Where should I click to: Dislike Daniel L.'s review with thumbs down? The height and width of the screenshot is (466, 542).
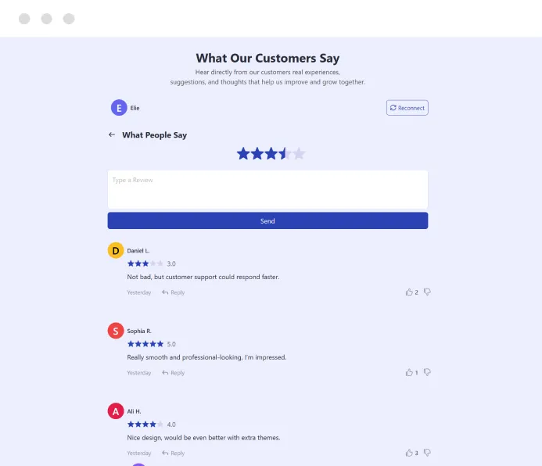point(427,292)
